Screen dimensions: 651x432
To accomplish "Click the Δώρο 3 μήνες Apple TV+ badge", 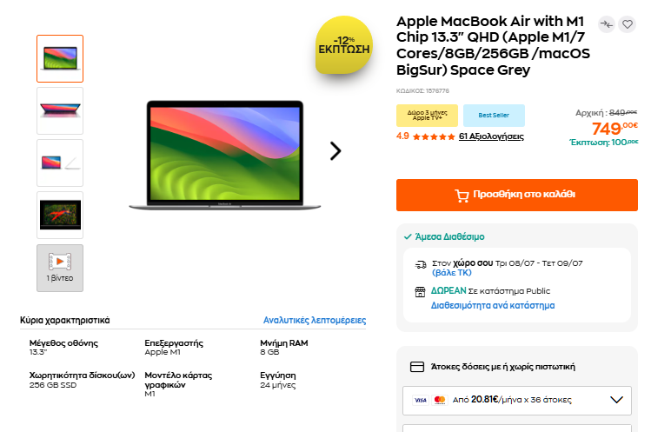I will pyautogui.click(x=428, y=116).
